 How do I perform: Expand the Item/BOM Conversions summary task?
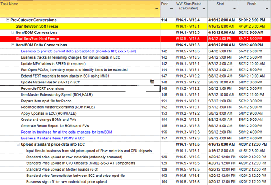[13, 33]
